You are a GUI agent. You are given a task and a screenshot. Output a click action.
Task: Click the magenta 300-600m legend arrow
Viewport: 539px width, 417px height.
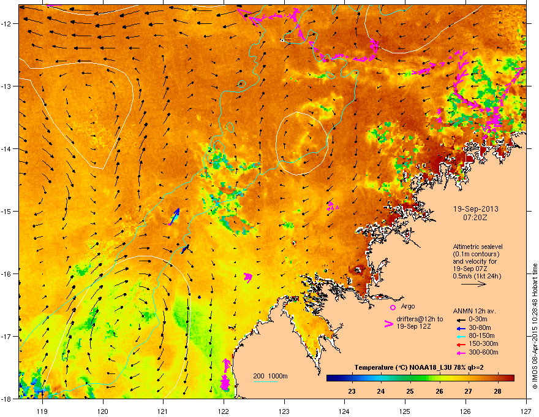pyautogui.click(x=460, y=353)
